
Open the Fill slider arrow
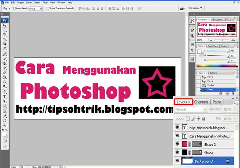point(235,118)
